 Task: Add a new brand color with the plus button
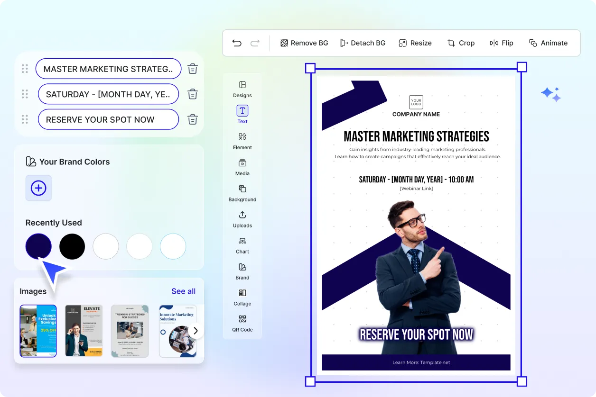[x=38, y=188]
